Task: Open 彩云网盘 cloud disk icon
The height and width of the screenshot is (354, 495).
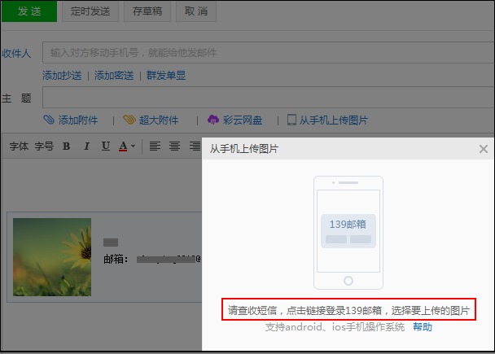Action: pyautogui.click(x=213, y=120)
